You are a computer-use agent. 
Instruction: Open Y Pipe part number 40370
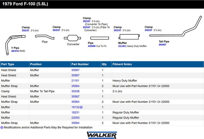(15, 51)
